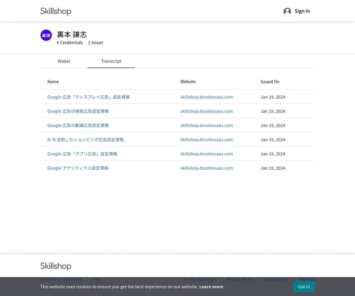Open Site Map footer link
This screenshot has width=355, height=296.
click(x=306, y=279)
